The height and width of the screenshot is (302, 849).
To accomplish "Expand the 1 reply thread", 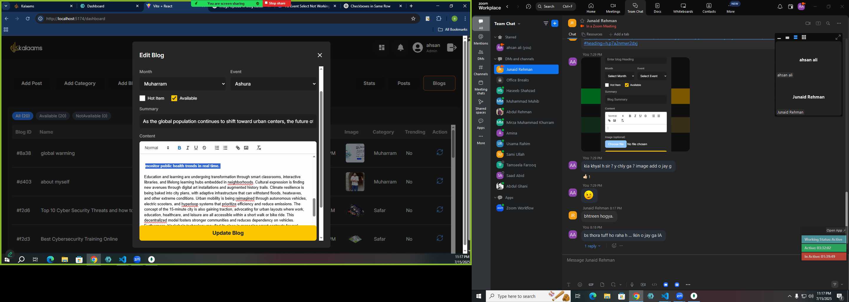I will pos(592,246).
